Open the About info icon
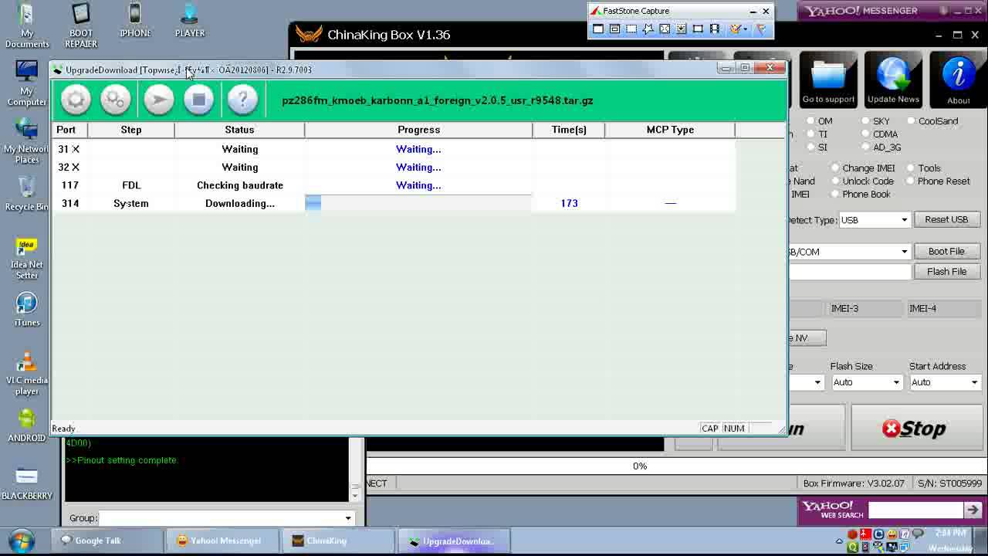 click(958, 79)
